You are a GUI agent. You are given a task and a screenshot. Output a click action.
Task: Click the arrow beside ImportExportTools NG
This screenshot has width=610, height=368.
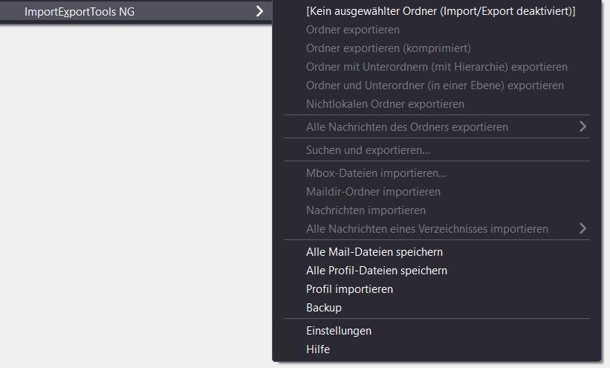pyautogui.click(x=259, y=12)
